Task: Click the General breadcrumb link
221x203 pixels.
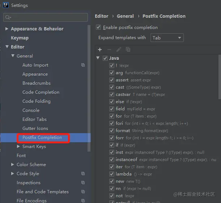Action: click(125, 16)
